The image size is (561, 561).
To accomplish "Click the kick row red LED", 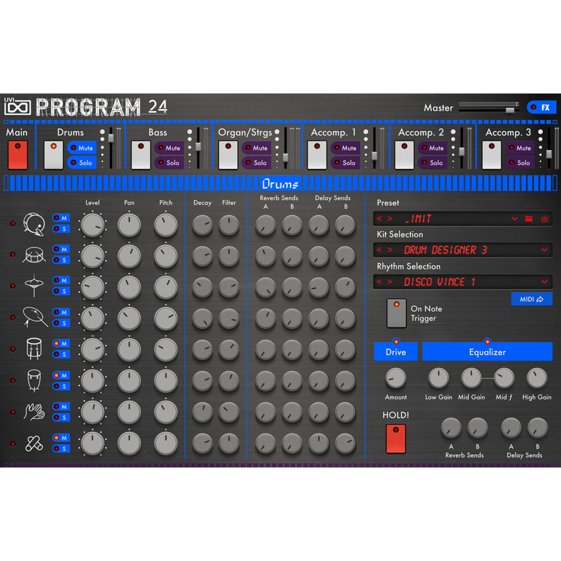I will (x=13, y=223).
